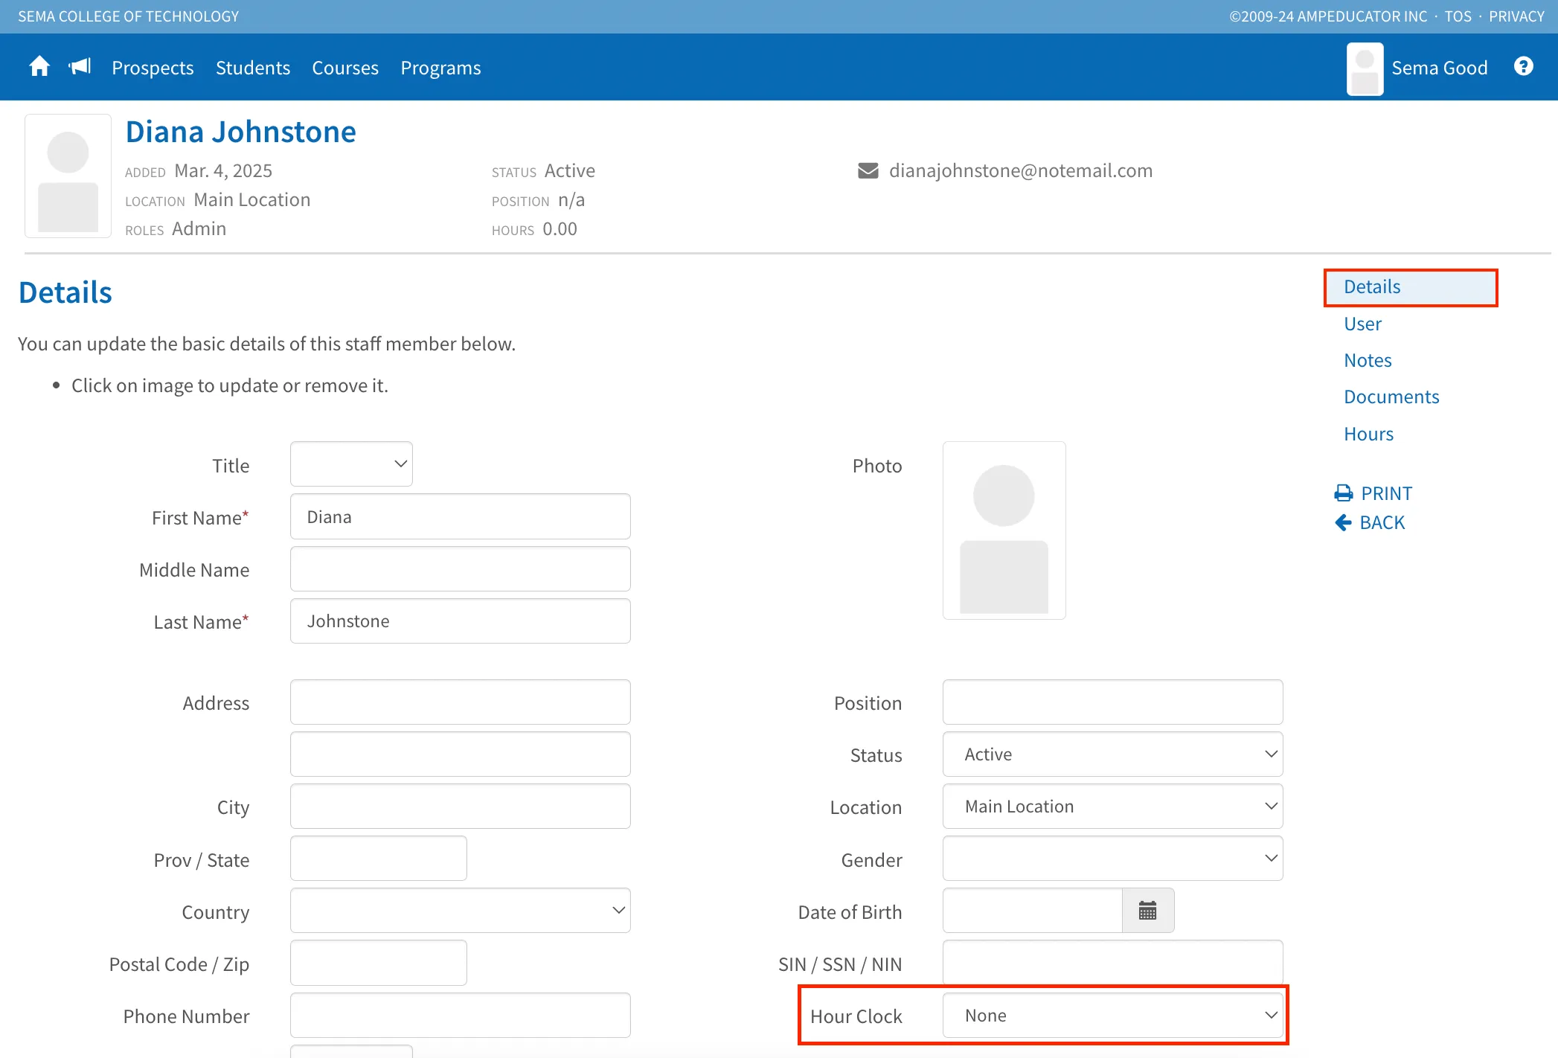The width and height of the screenshot is (1558, 1058).
Task: Open the announcements megaphone icon
Action: click(80, 67)
